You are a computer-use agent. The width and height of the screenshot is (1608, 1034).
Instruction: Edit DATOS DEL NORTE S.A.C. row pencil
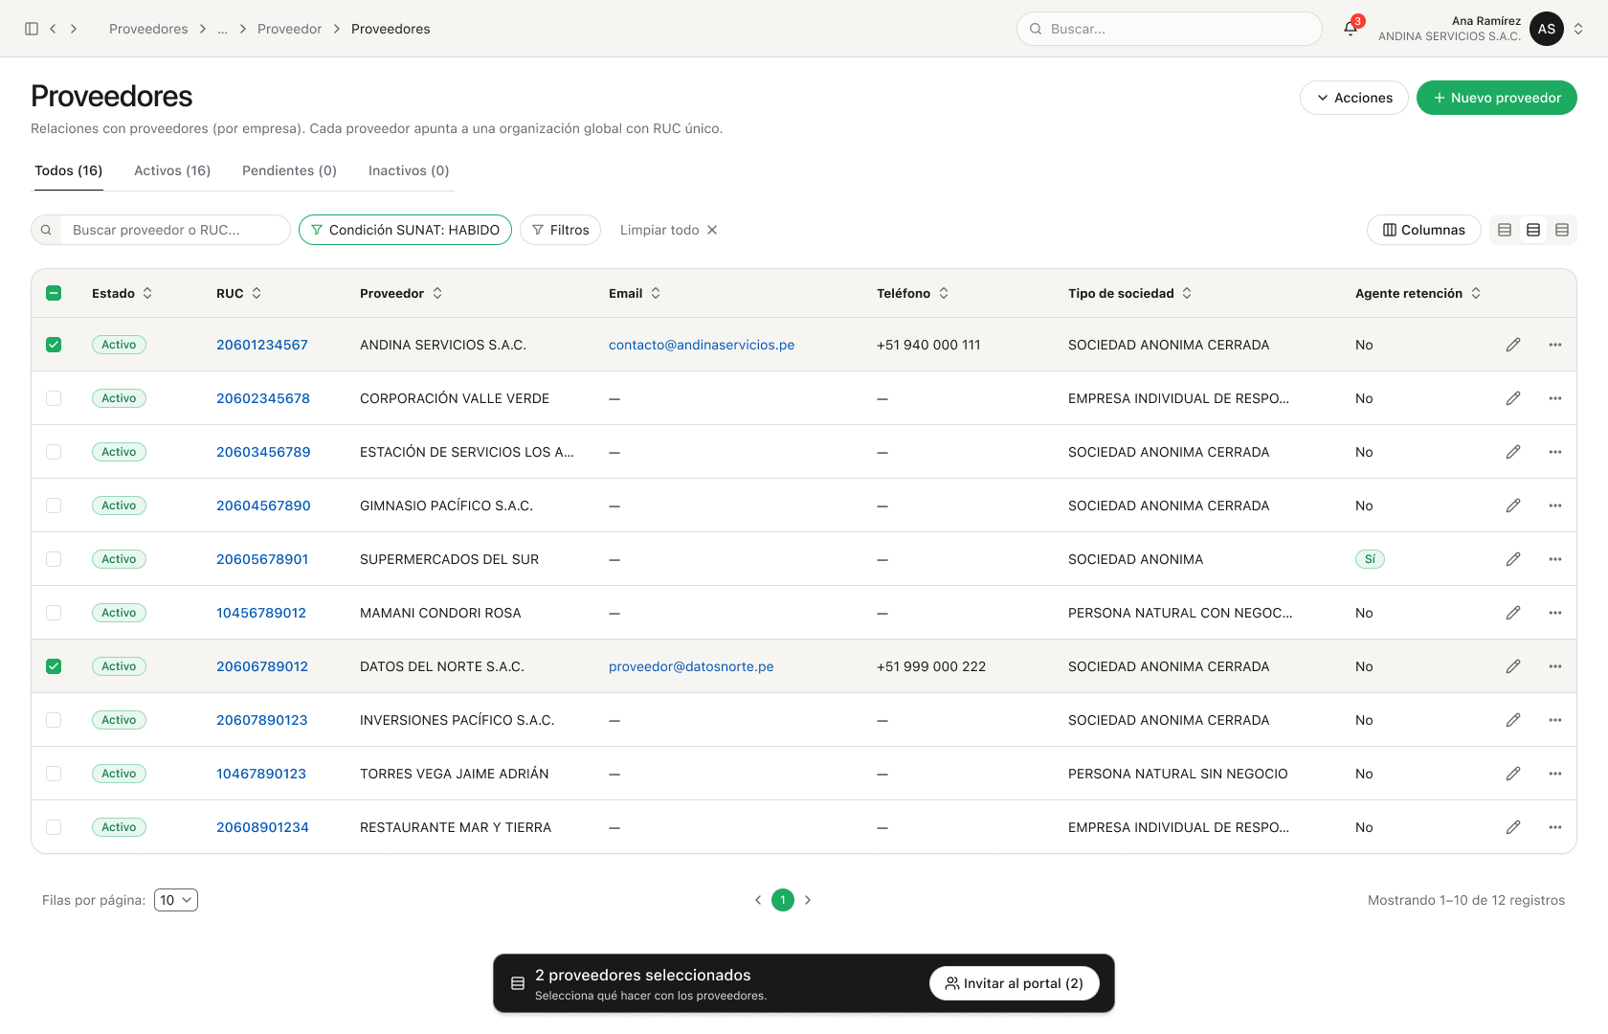click(1513, 666)
